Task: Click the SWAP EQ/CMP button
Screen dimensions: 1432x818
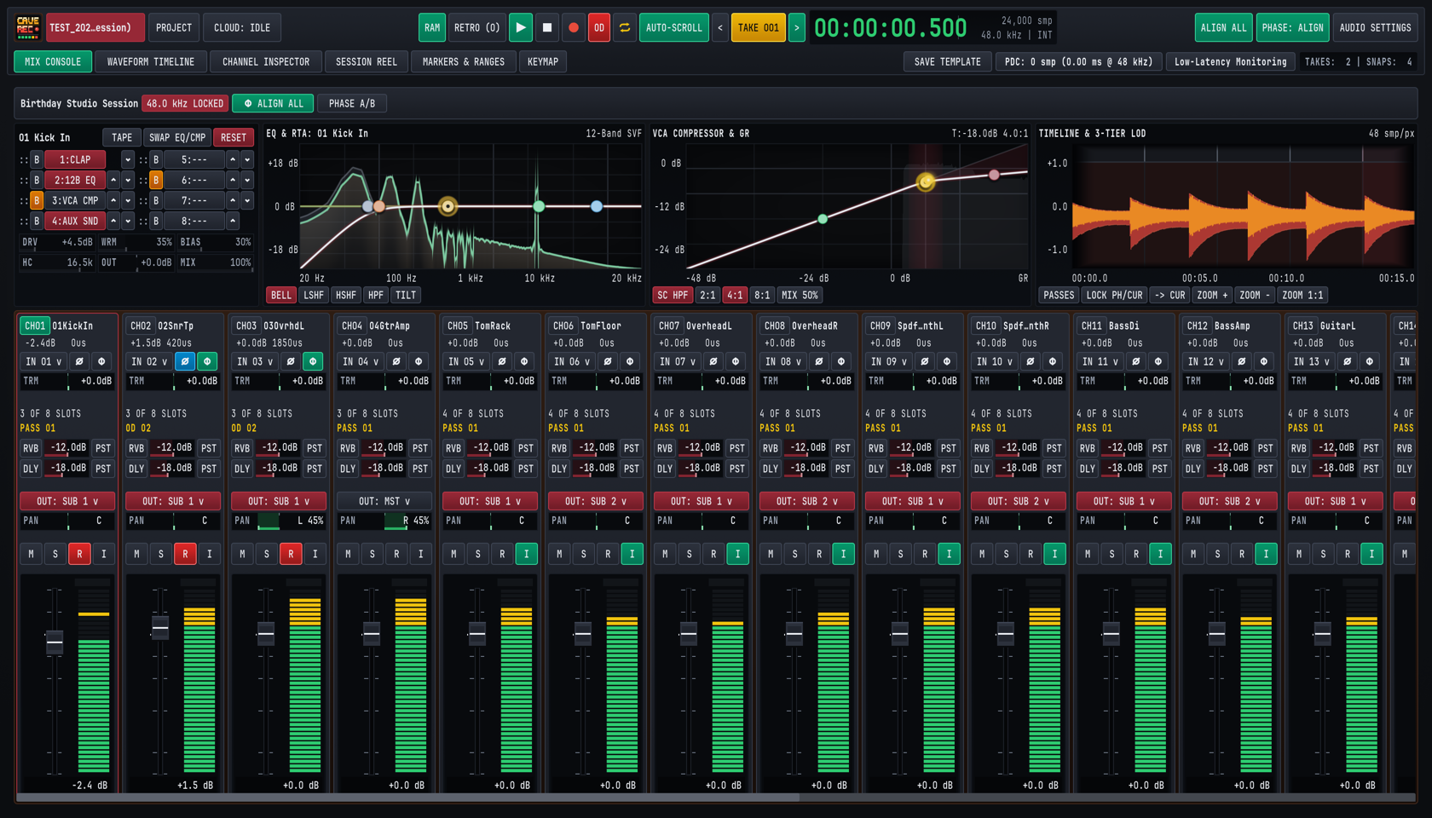Action: click(177, 137)
